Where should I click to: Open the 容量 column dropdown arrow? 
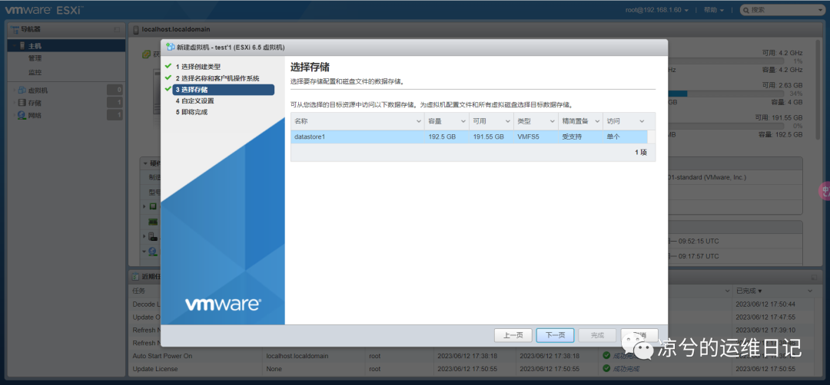click(463, 121)
